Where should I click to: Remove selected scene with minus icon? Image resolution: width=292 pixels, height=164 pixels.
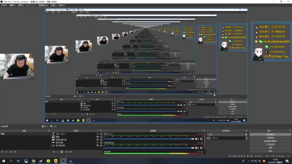coord(6,152)
